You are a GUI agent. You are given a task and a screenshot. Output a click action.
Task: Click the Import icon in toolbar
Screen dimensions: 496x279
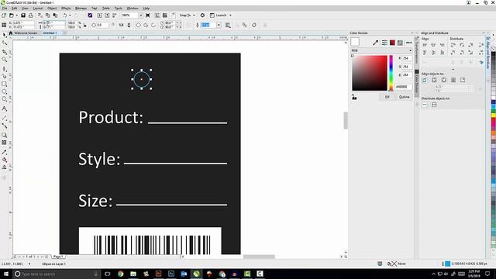100,15
